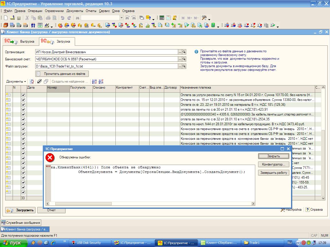Open the red filing cabinet icon

[6, 25]
